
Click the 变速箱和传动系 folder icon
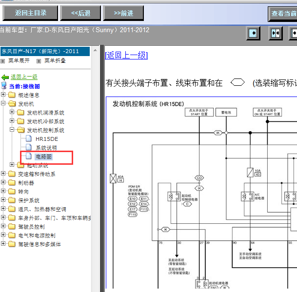pos(12,174)
